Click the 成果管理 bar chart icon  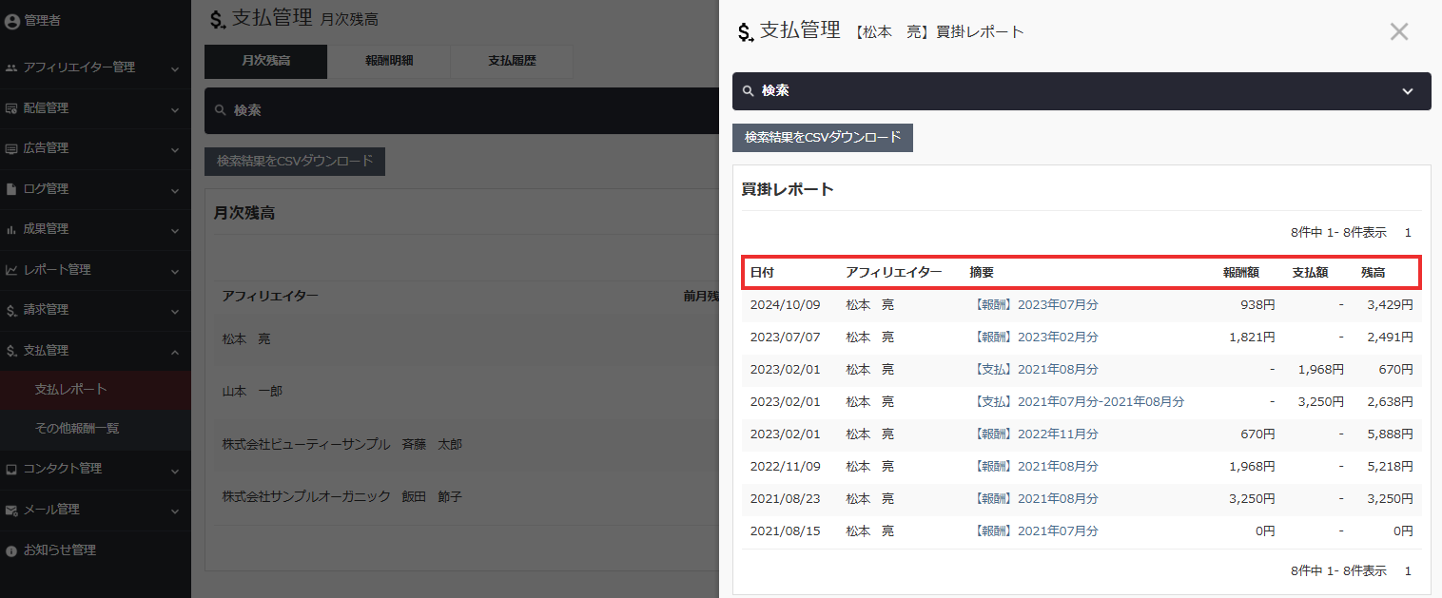click(x=11, y=230)
